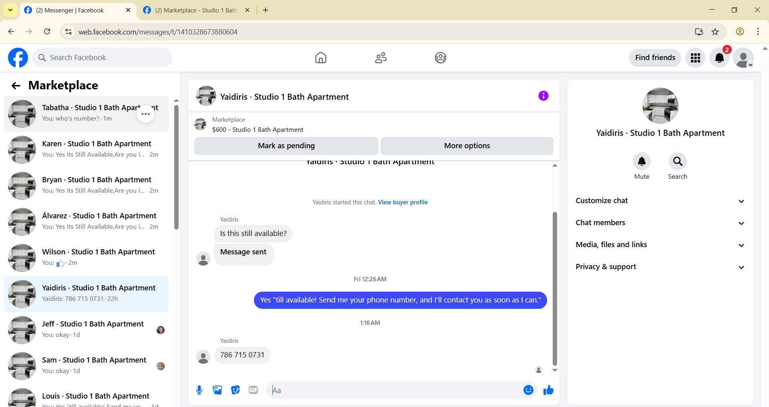Viewport: 769px width, 407px height.
Task: Select the highlighted Yaidiris conversation
Action: point(86,294)
